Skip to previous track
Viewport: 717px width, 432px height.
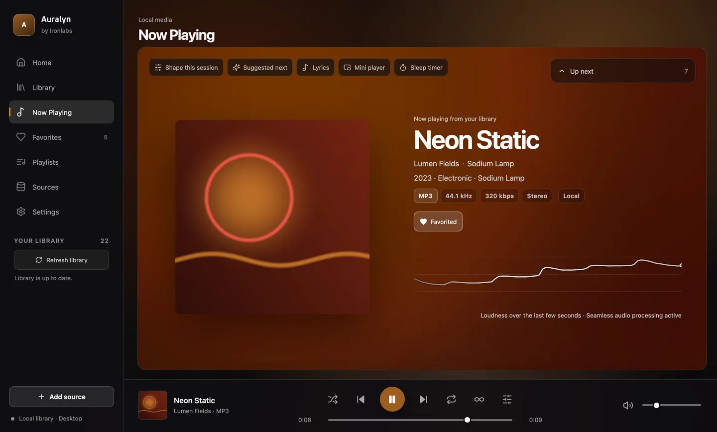[x=361, y=399]
